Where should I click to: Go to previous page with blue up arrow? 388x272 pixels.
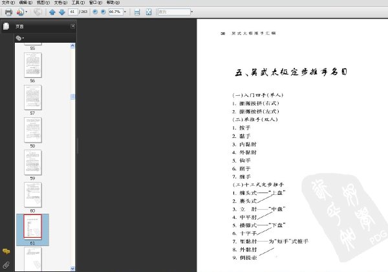[52, 12]
